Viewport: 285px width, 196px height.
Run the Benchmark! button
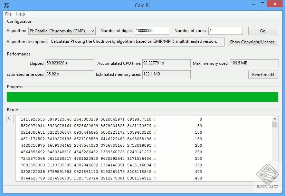tap(263, 75)
